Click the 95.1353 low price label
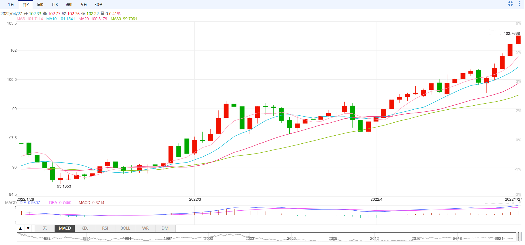This screenshot has height=245, width=525. [x=64, y=186]
